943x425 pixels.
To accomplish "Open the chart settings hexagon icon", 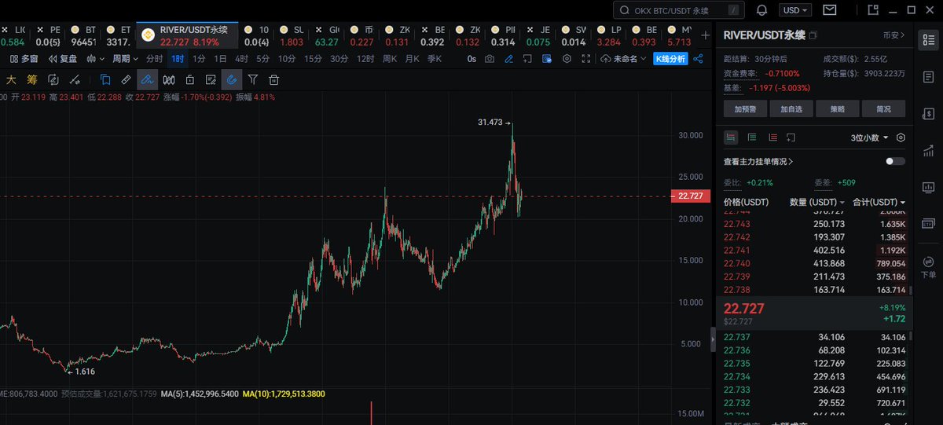I will click(x=566, y=59).
